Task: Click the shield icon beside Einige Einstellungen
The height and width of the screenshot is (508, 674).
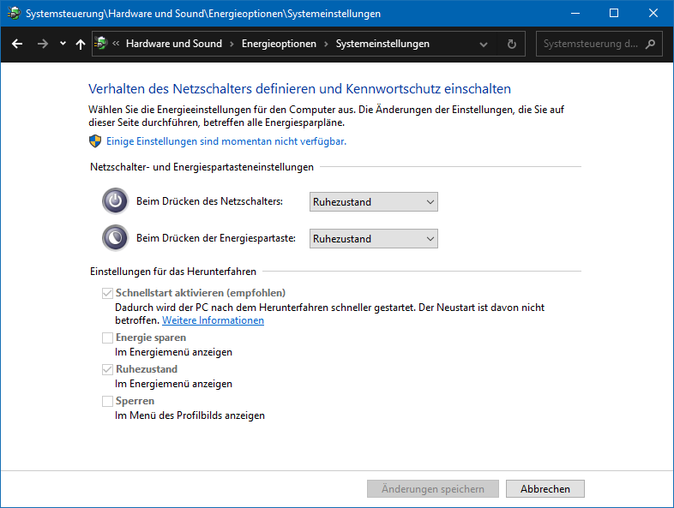Action: [95, 140]
